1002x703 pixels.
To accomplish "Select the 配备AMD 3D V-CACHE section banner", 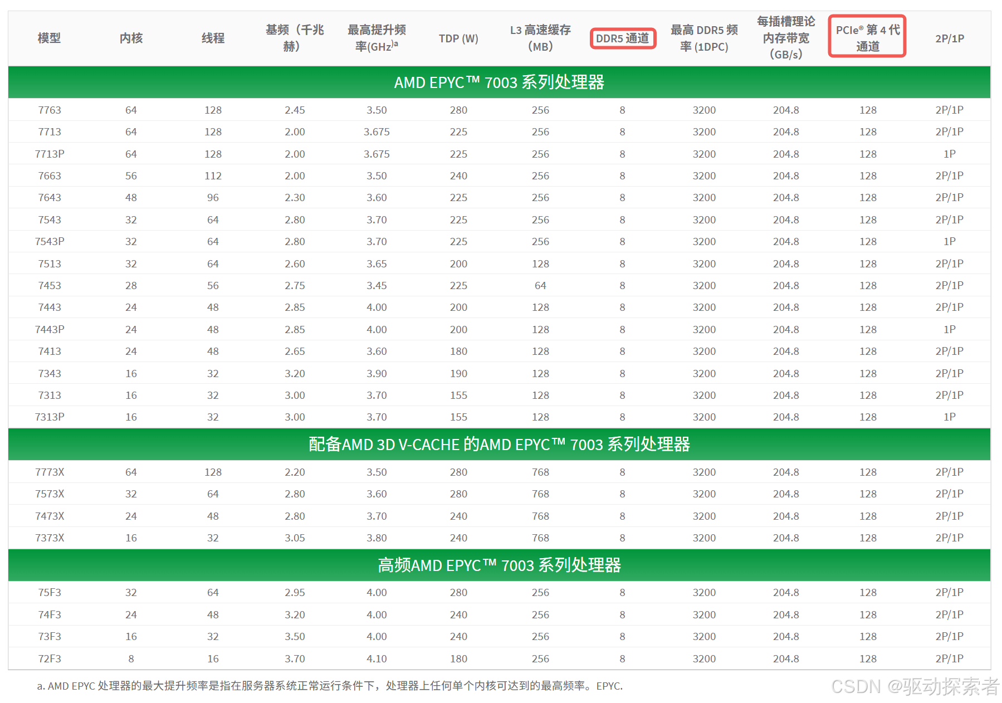I will pos(499,445).
